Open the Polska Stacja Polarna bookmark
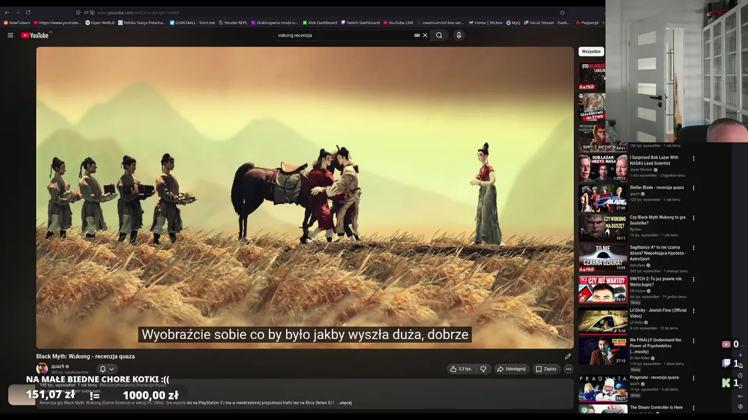Screen dimensions: 748x420 pyautogui.click(x=142, y=23)
